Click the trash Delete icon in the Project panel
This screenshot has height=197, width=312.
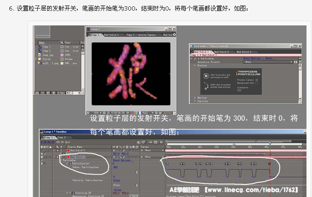tap(53, 93)
